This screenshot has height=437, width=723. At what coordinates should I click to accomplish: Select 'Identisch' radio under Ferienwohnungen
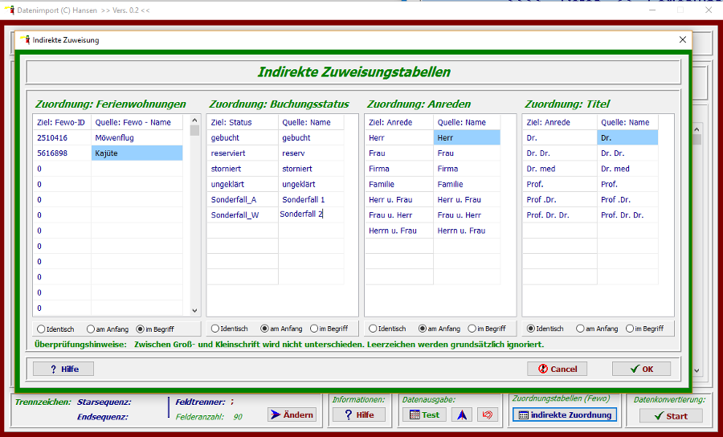coord(41,329)
